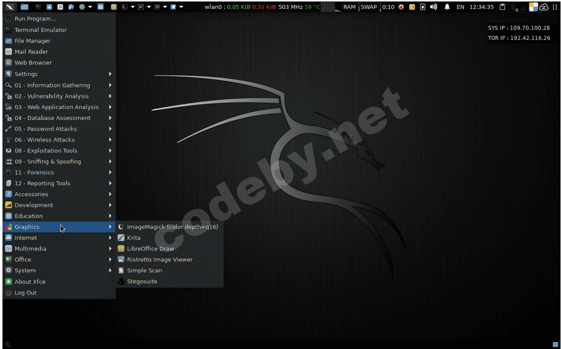Click the Simple Scan document icon
The width and height of the screenshot is (561, 349).
(x=121, y=270)
